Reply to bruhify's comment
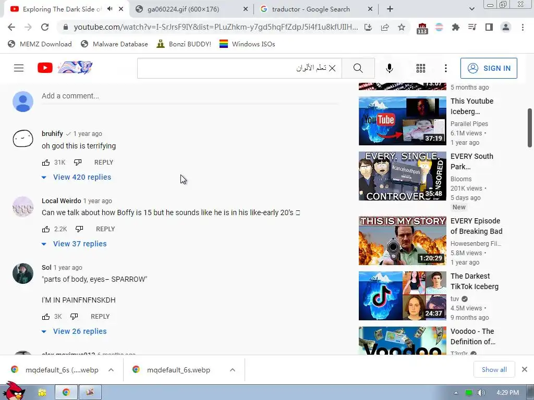The width and height of the screenshot is (534, 400). 104,162
